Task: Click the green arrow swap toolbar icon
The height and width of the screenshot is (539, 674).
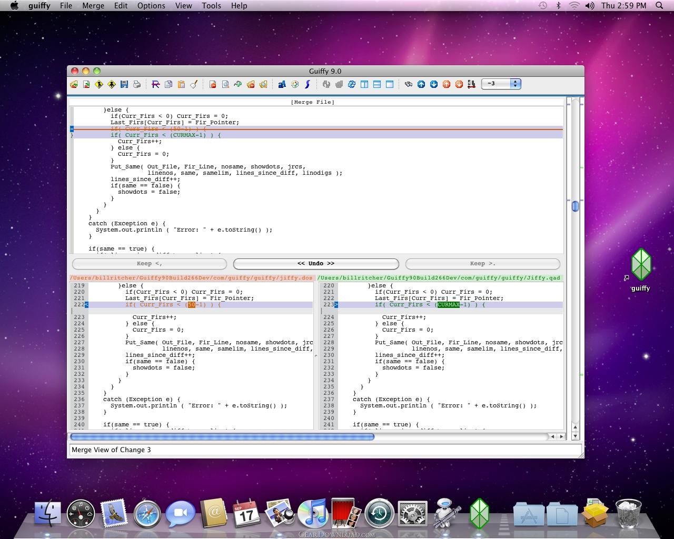Action: (x=238, y=84)
